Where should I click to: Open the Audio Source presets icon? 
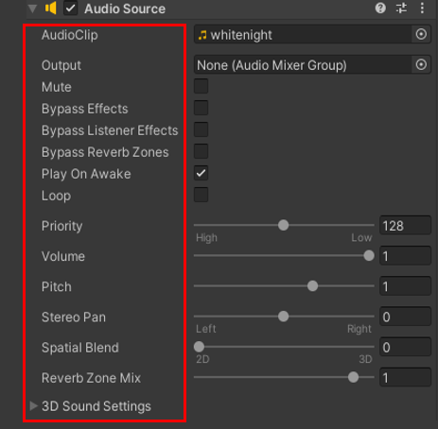(x=401, y=8)
